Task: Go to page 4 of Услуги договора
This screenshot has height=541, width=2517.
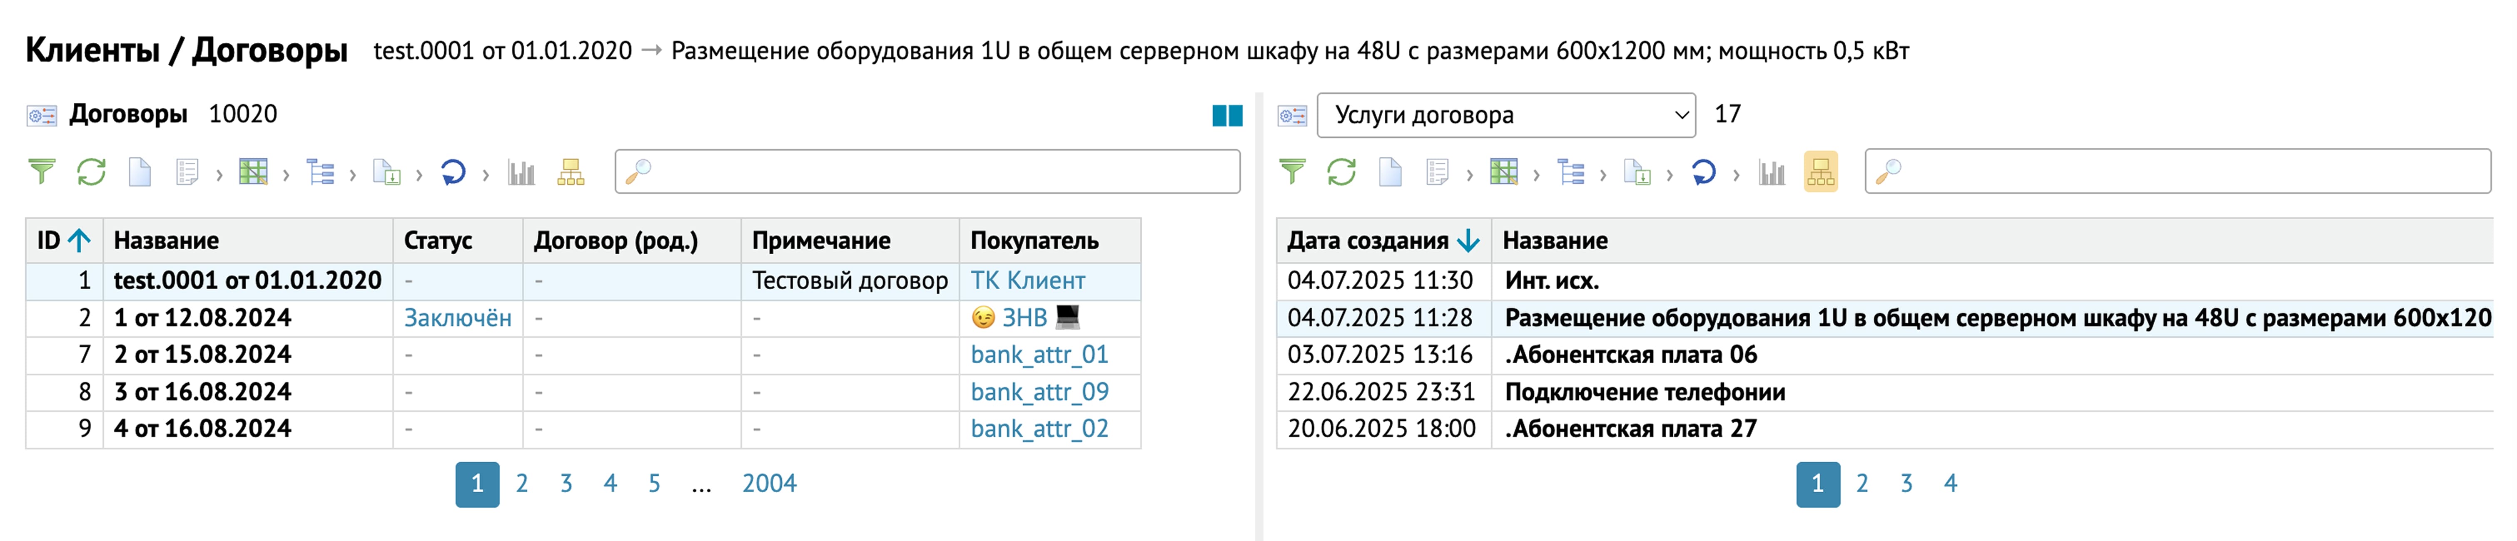Action: pyautogui.click(x=1950, y=484)
